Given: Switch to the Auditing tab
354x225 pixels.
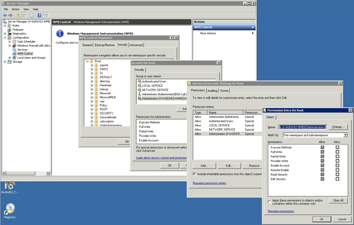Looking at the screenshot, I should coord(212,91).
